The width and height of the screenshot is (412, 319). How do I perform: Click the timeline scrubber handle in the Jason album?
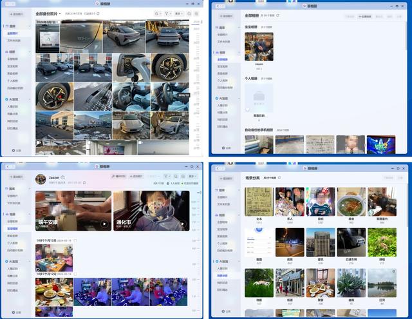[x=200, y=193]
